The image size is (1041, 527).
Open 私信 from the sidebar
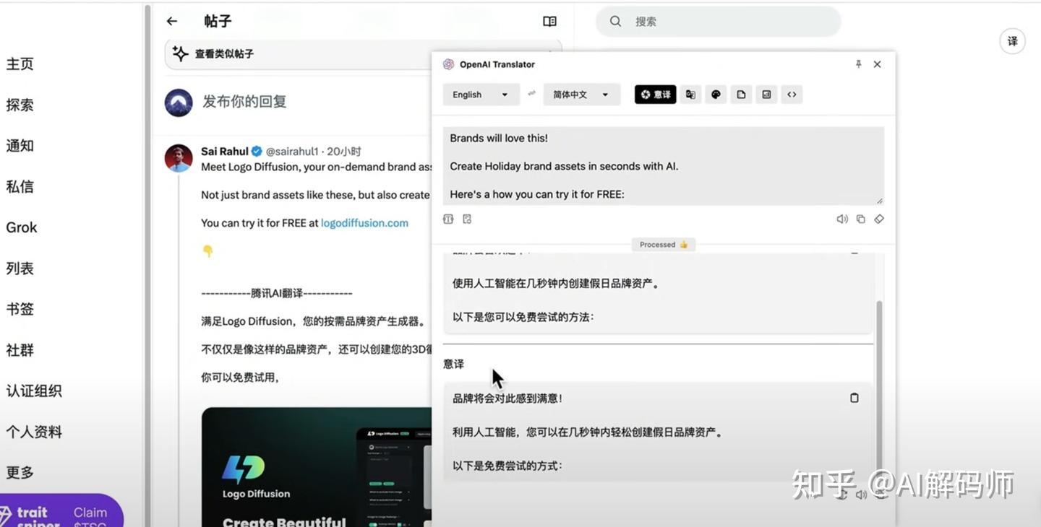(20, 186)
